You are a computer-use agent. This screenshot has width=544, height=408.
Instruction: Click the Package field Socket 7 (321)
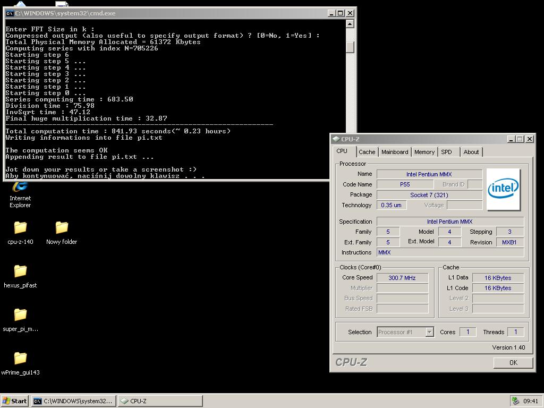(x=429, y=195)
